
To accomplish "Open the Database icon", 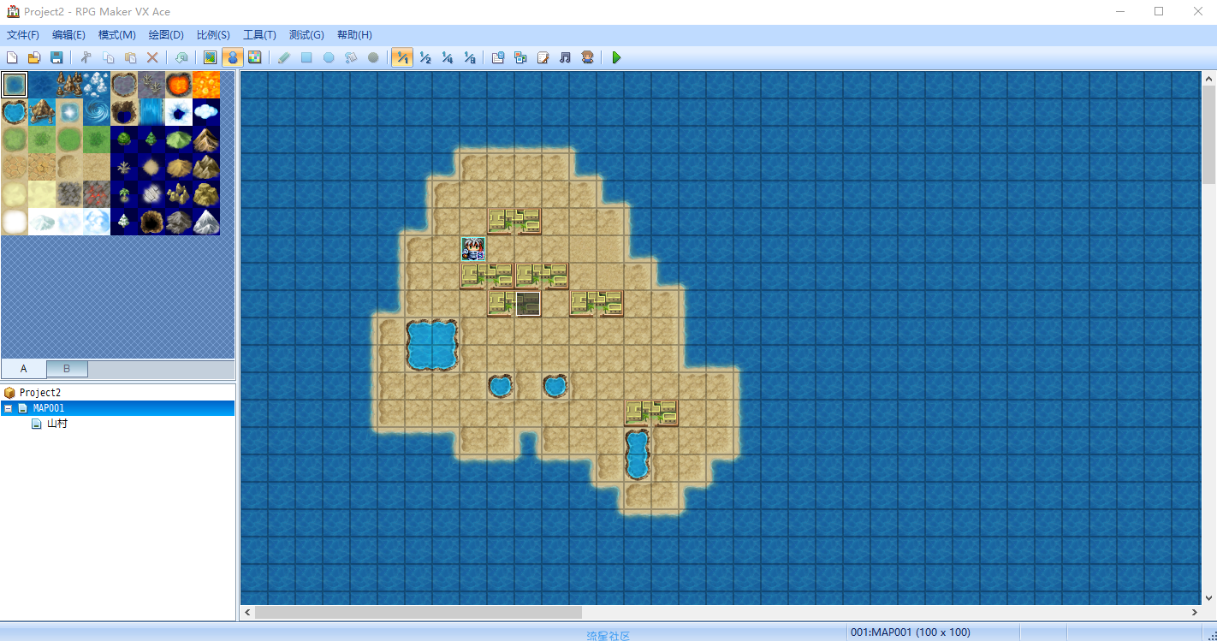I will (x=498, y=57).
